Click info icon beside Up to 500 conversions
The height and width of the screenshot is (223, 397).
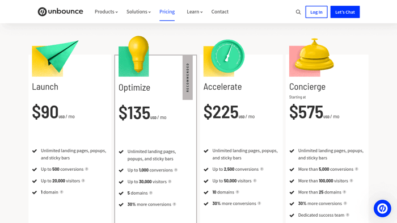(87, 169)
